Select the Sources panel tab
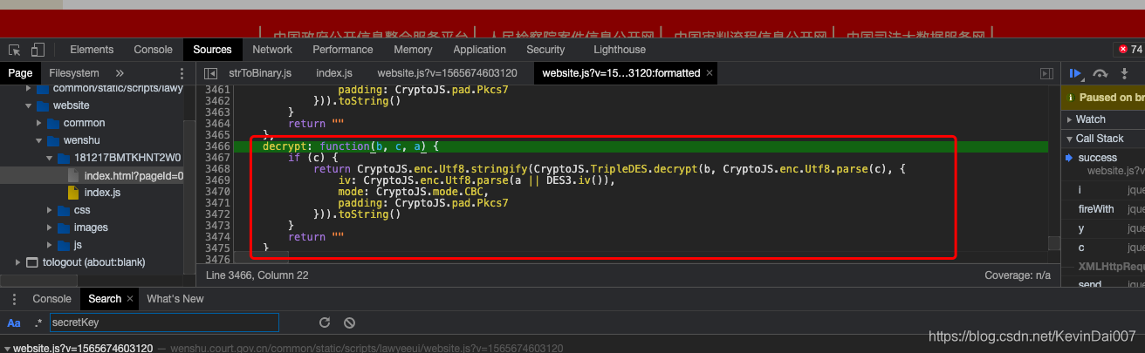 [212, 50]
